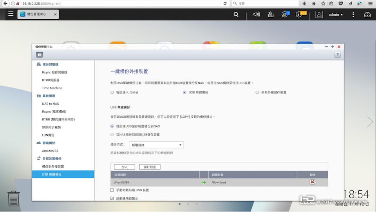Enable the 手動卸載前端 USB 裝置 checkbox
The image size is (376, 212).
click(112, 190)
